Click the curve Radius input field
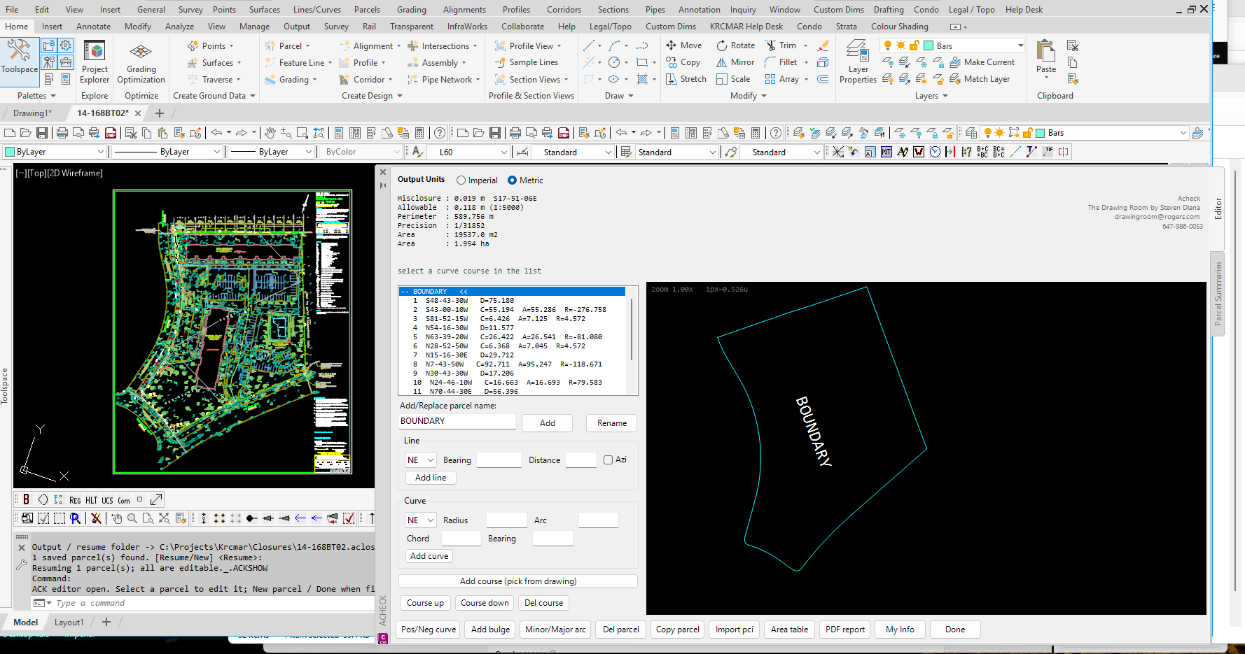Viewport: 1245px width, 654px height. tap(506, 520)
